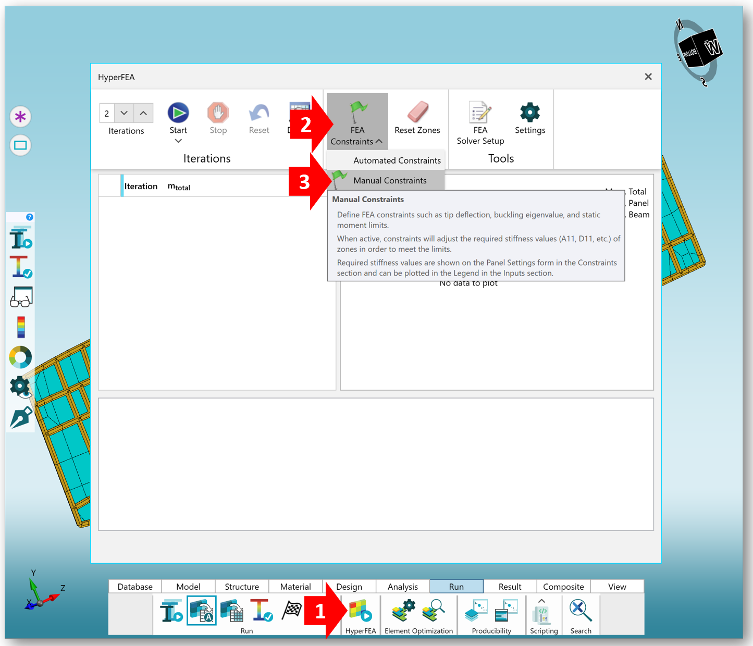Click the highlighted zones 'A' icon in Run toolbar
Image resolution: width=753 pixels, height=646 pixels.
coord(202,611)
